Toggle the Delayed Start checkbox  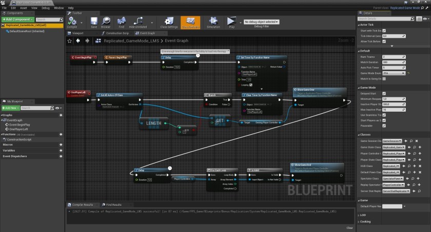(x=384, y=94)
